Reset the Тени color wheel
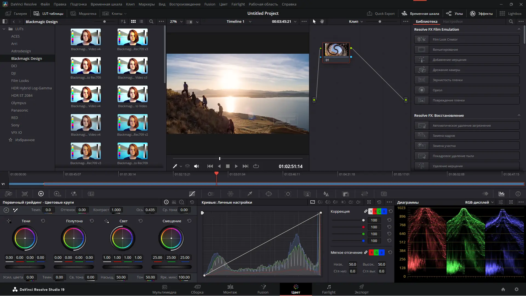This screenshot has height=296, width=526. (43, 221)
